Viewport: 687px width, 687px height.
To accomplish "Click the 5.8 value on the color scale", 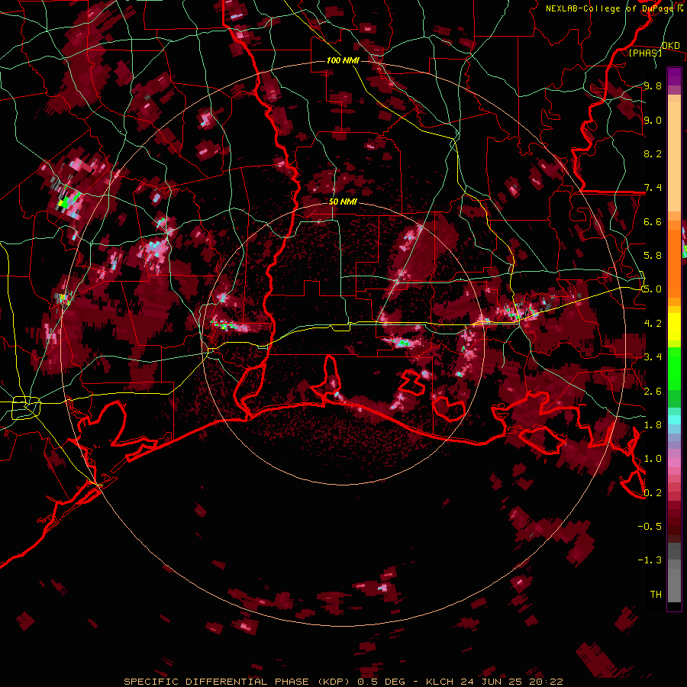I will pos(653,256).
